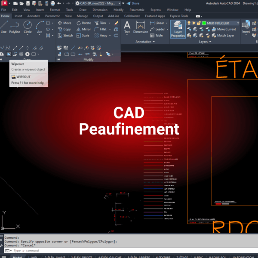Viewport: 258px width, 258px height.
Task: Toggle the layer on/off lightbulb
Action: [x=189, y=23]
